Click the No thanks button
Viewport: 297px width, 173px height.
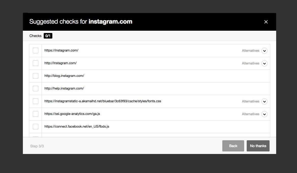[x=258, y=146]
